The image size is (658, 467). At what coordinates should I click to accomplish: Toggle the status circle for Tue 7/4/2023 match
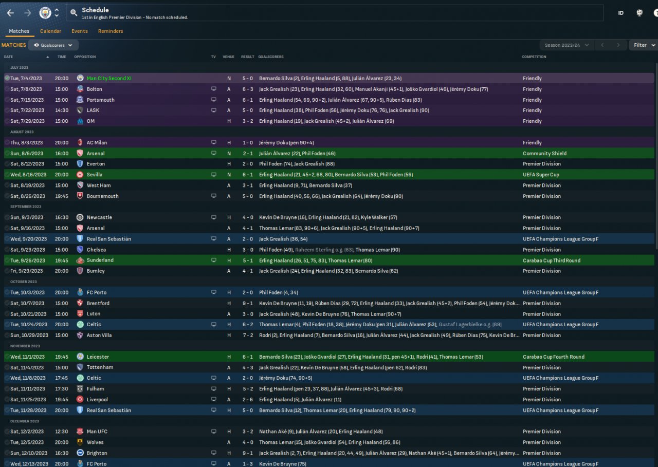[x=7, y=78]
